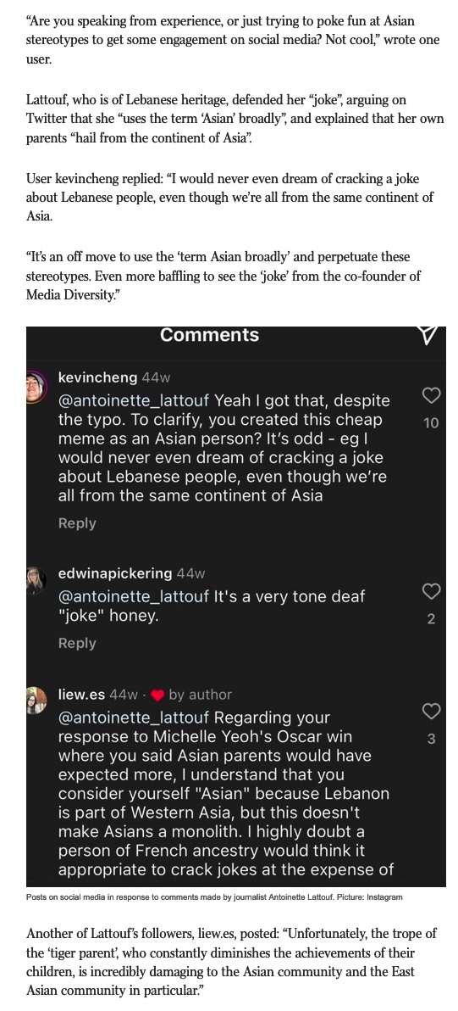458x1011 pixels.
Task: Click the image caption crediting Instagram
Action: [x=214, y=896]
